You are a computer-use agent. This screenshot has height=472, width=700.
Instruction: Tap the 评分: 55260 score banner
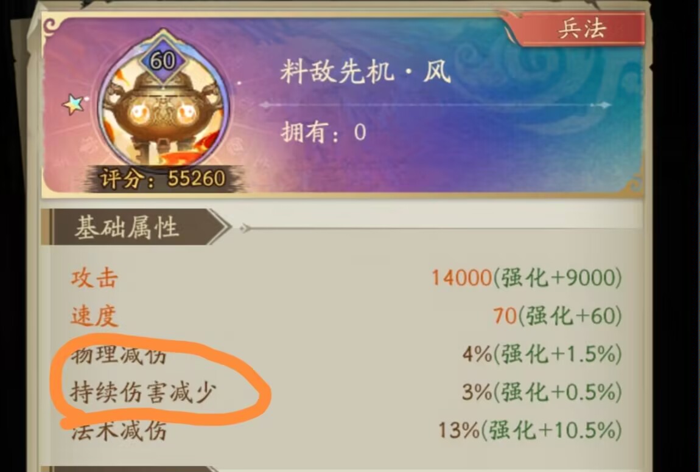pyautogui.click(x=163, y=178)
